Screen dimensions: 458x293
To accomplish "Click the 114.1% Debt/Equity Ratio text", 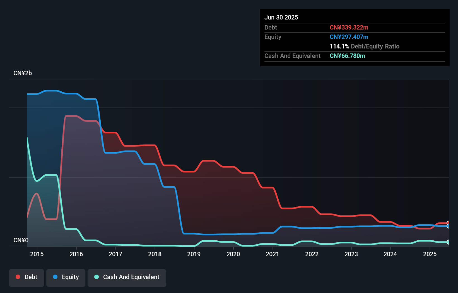I will (364, 46).
